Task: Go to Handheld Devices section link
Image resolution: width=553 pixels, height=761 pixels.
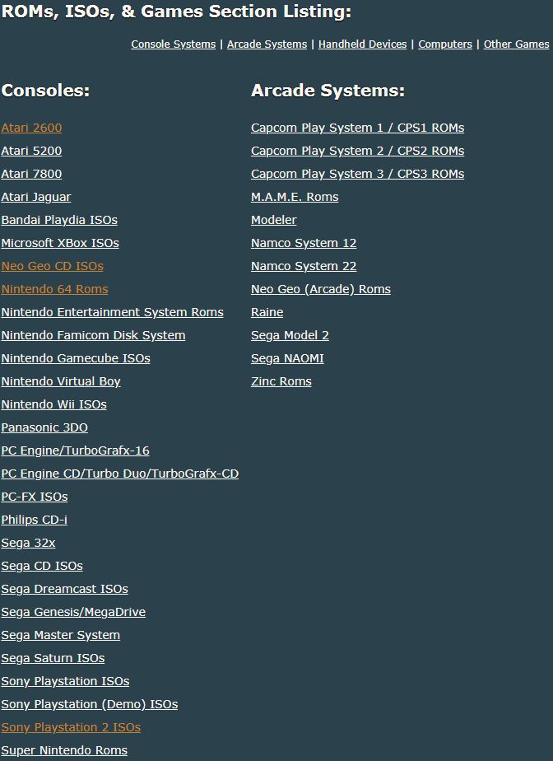Action: [362, 44]
